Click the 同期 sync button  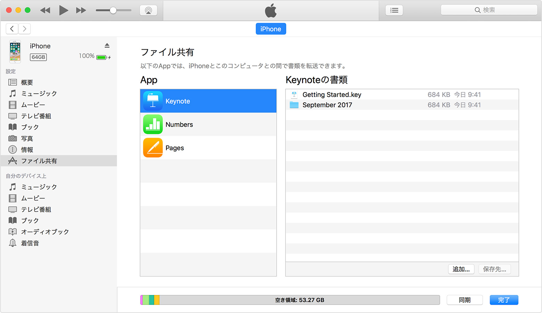click(x=465, y=300)
